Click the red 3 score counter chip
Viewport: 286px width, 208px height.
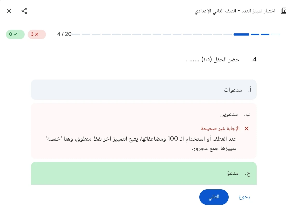[37, 34]
